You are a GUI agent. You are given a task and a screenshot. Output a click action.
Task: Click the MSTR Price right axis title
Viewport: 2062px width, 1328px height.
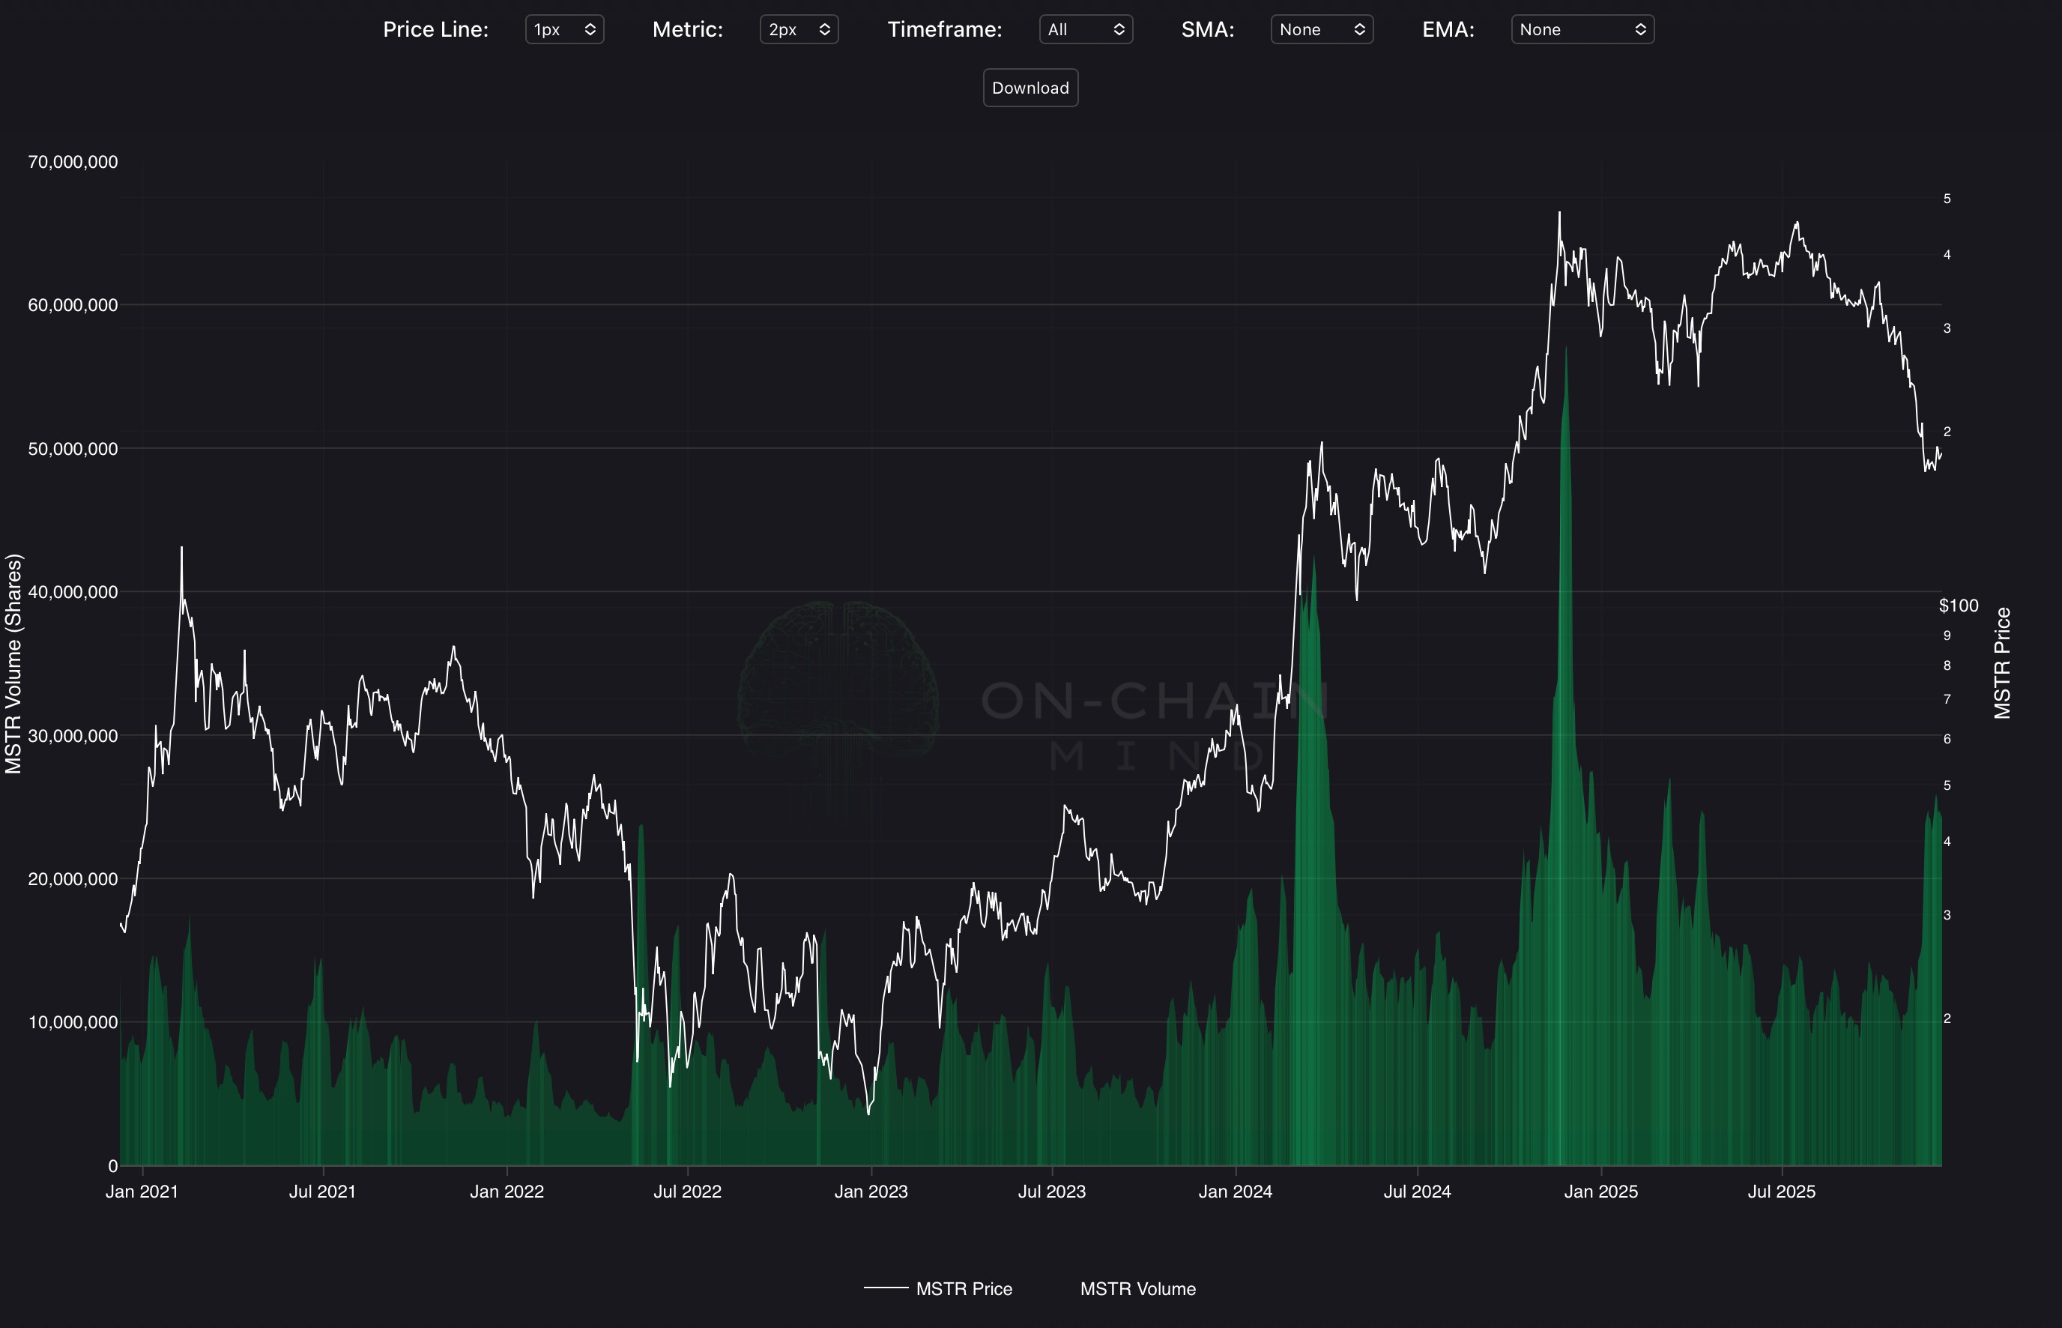(2003, 663)
